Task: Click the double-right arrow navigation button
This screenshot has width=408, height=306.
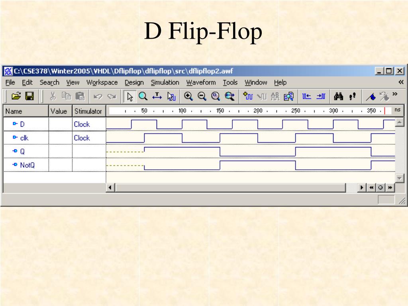Action: pyautogui.click(x=390, y=187)
